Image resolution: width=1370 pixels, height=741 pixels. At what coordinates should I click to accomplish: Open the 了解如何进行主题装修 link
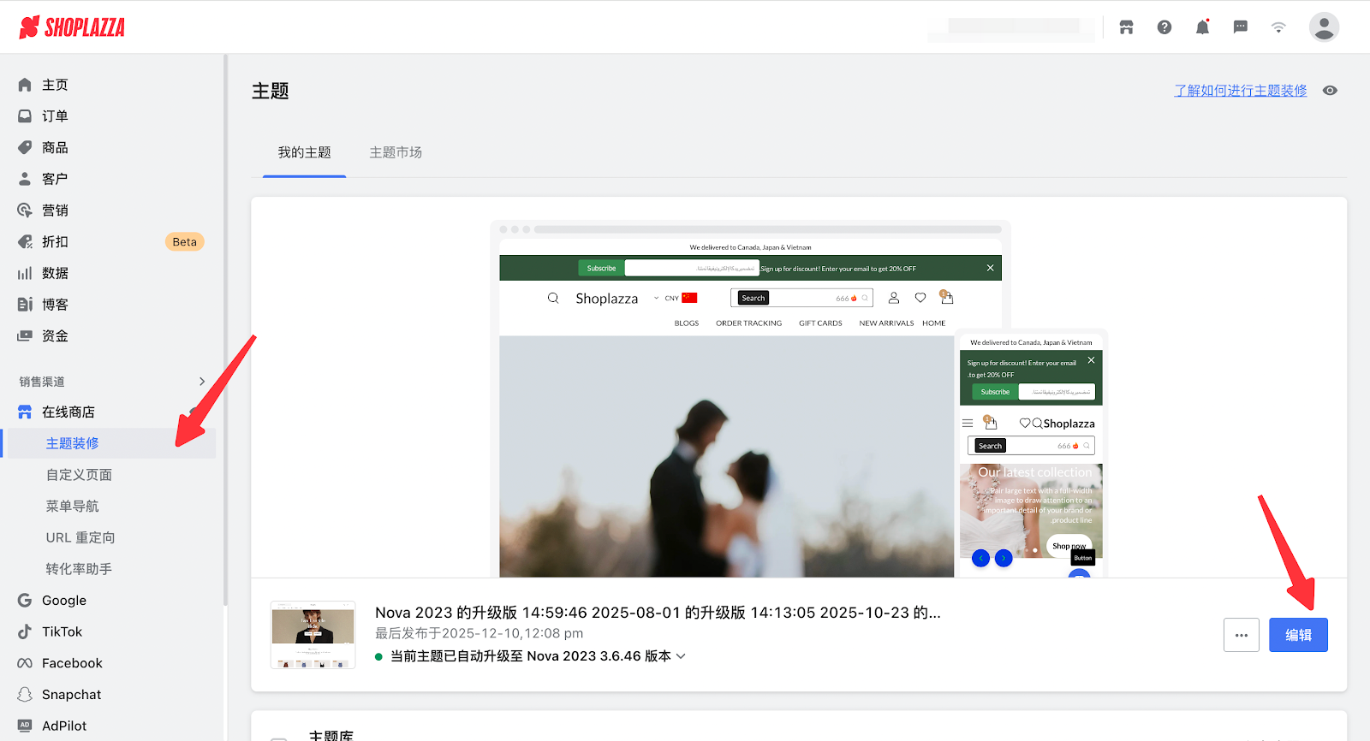[x=1240, y=91]
